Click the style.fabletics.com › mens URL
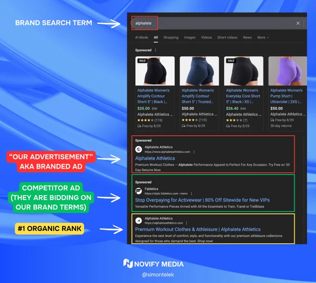The width and height of the screenshot is (316, 283). tap(166, 194)
